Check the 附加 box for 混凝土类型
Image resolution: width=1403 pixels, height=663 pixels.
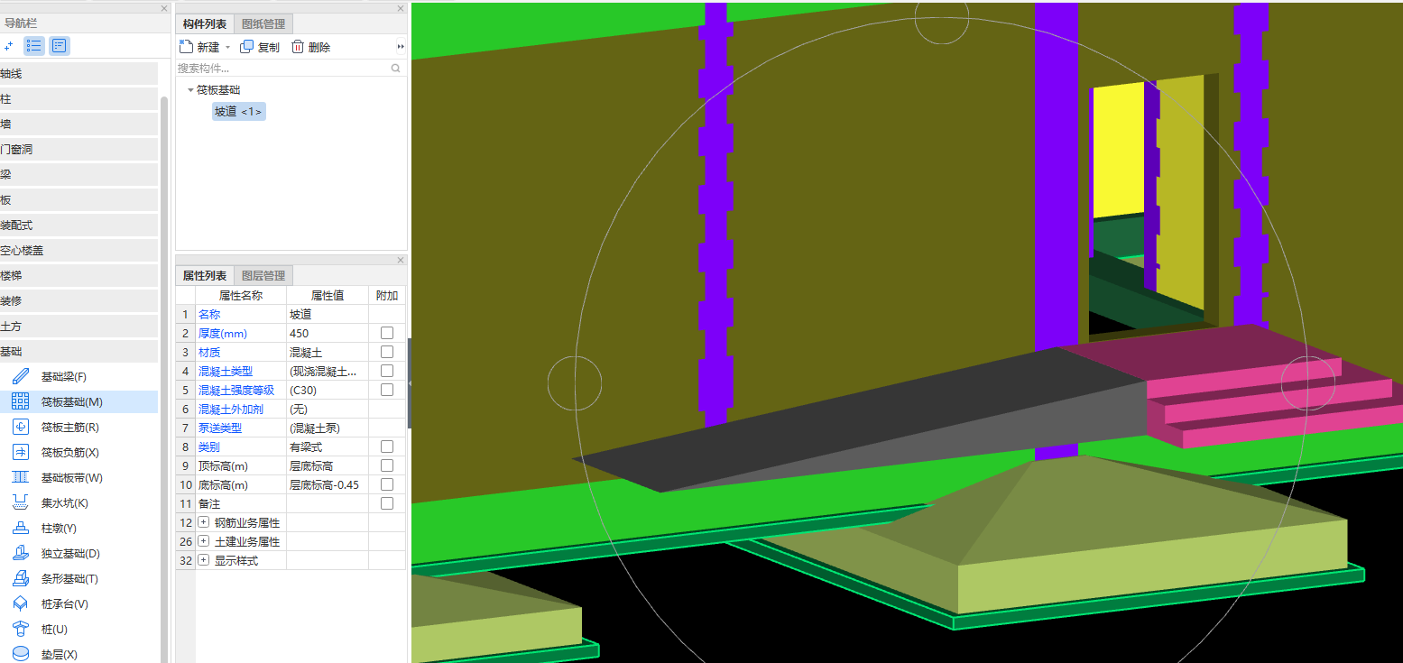pyautogui.click(x=387, y=371)
